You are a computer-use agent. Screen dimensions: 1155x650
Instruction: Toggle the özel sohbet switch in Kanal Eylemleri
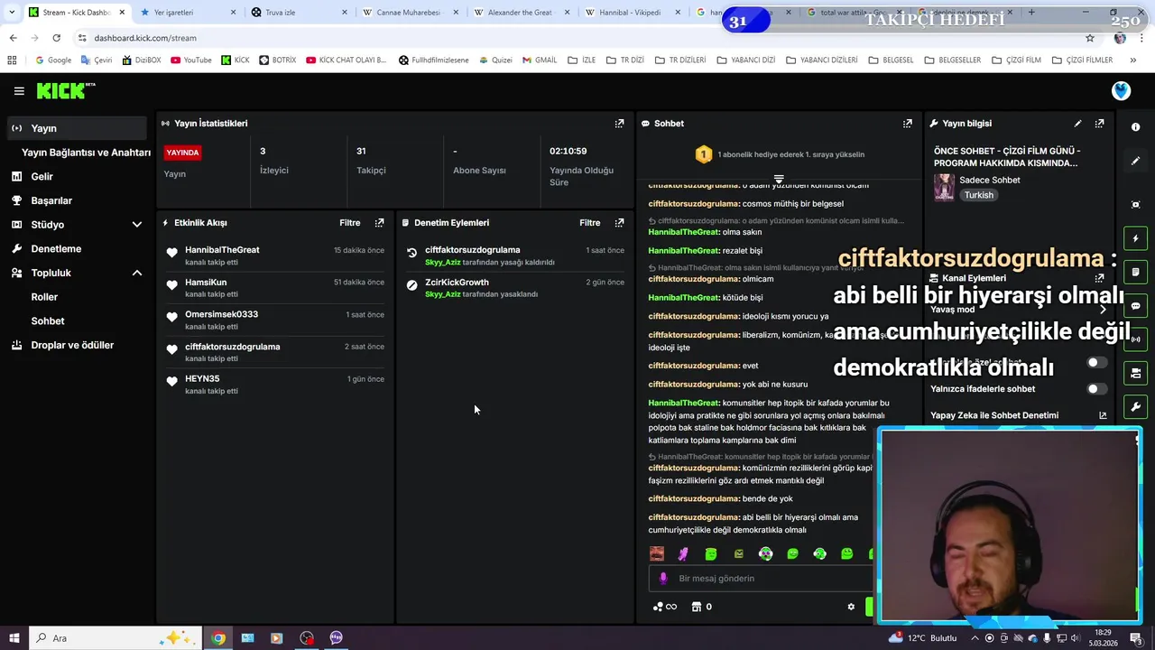point(1096,363)
